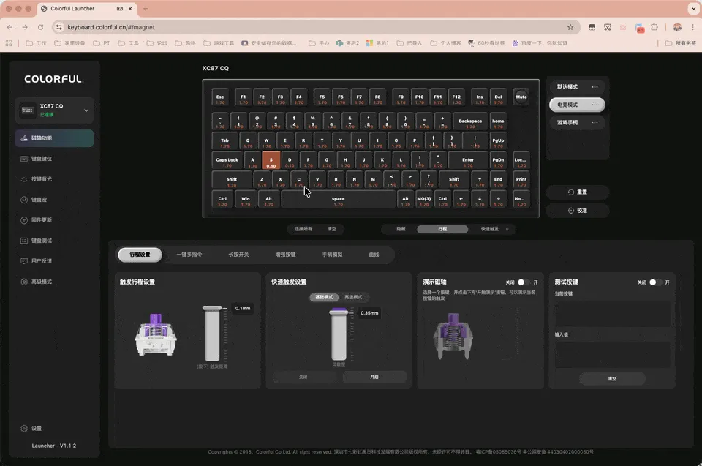Switch to the 长按开关 tab

pos(238,255)
